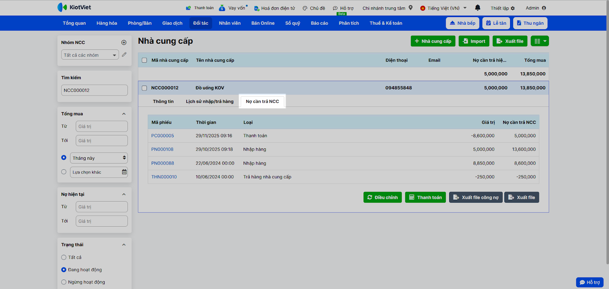Click the Tìm kiếm search input field
The height and width of the screenshot is (289, 609).
click(94, 91)
